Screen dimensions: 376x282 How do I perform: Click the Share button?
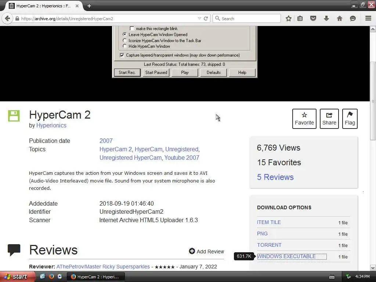pos(329,119)
